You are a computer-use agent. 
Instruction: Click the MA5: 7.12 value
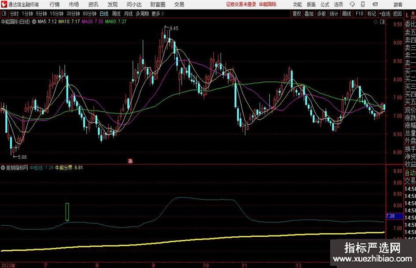[x=47, y=22]
